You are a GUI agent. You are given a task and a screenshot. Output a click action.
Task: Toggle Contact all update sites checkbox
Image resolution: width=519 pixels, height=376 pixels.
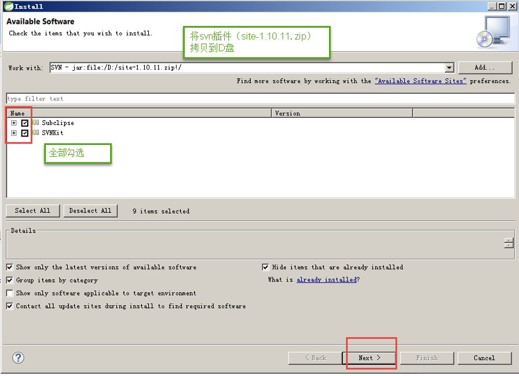(10, 306)
